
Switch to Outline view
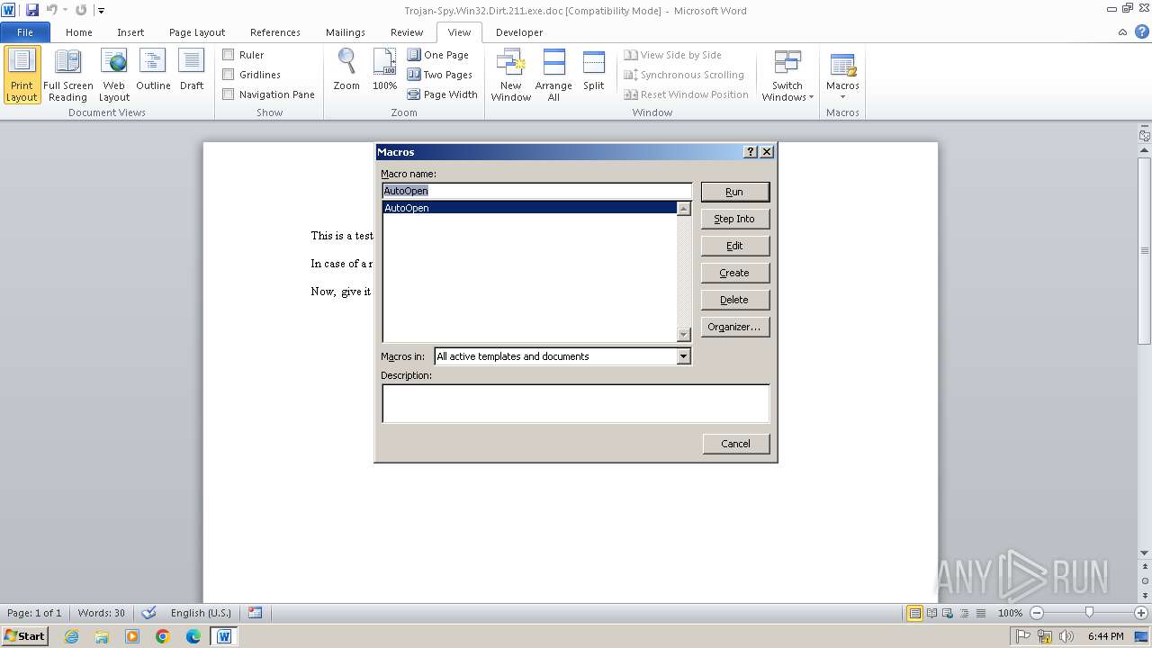[153, 70]
